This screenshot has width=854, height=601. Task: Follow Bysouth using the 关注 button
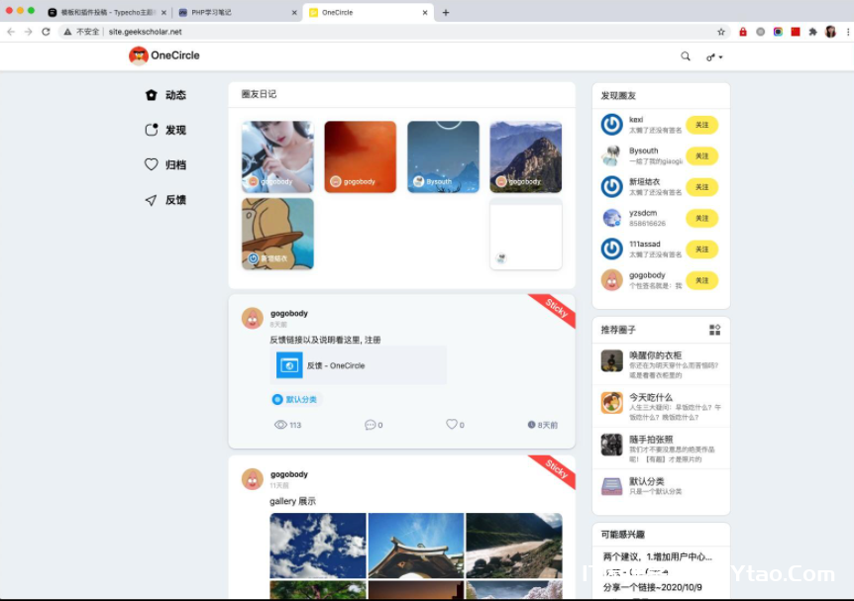point(701,156)
